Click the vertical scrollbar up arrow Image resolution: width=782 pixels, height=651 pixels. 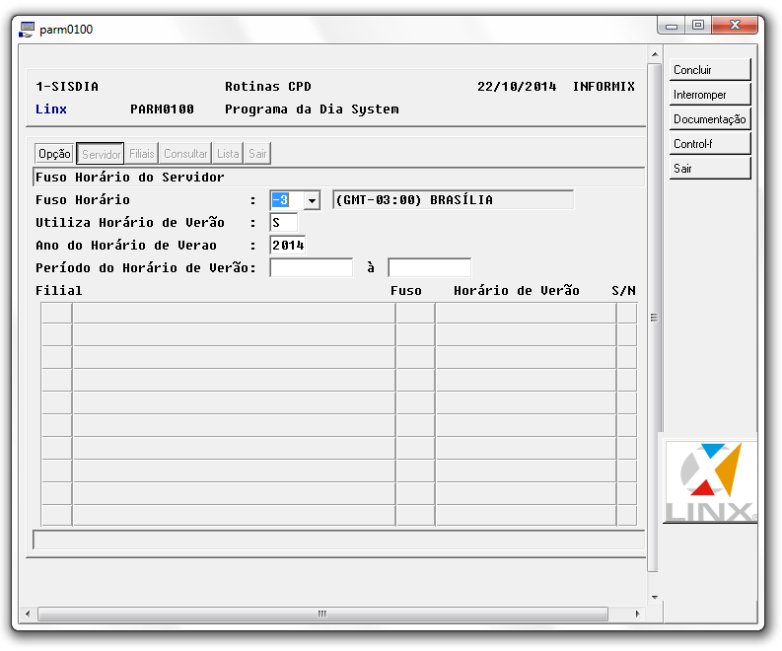point(655,54)
